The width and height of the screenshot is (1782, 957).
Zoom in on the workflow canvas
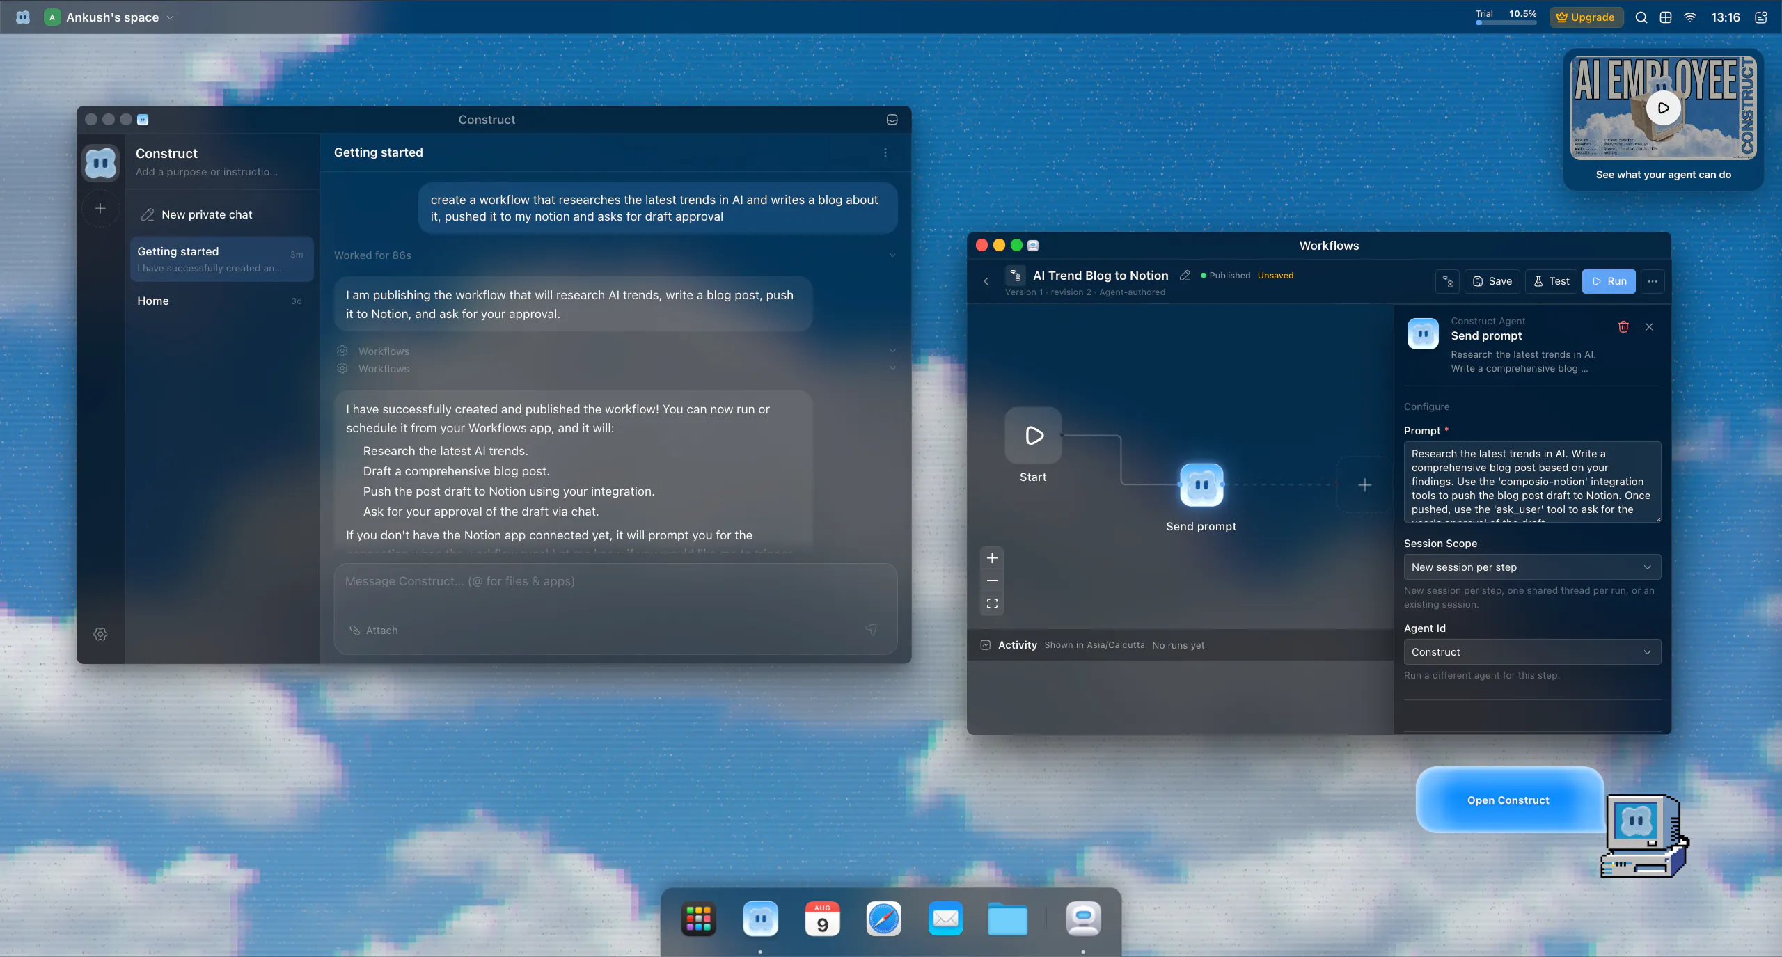tap(993, 557)
